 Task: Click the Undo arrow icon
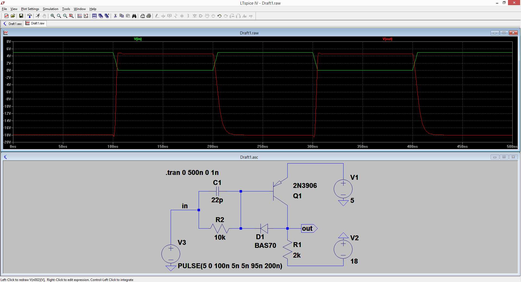[220, 16]
